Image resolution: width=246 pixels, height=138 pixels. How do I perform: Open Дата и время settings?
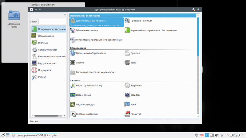(x=80, y=95)
